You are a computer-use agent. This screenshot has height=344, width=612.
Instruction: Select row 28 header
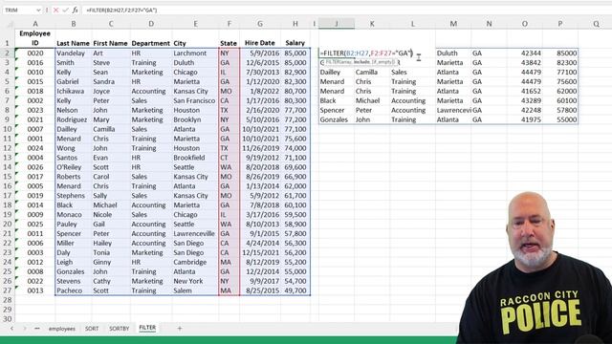click(7, 300)
